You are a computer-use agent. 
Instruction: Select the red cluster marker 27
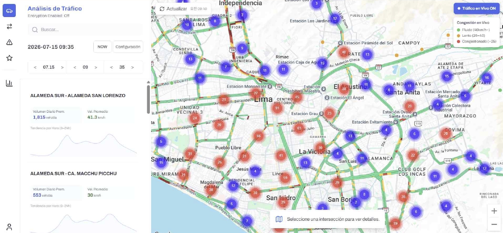(x=256, y=94)
